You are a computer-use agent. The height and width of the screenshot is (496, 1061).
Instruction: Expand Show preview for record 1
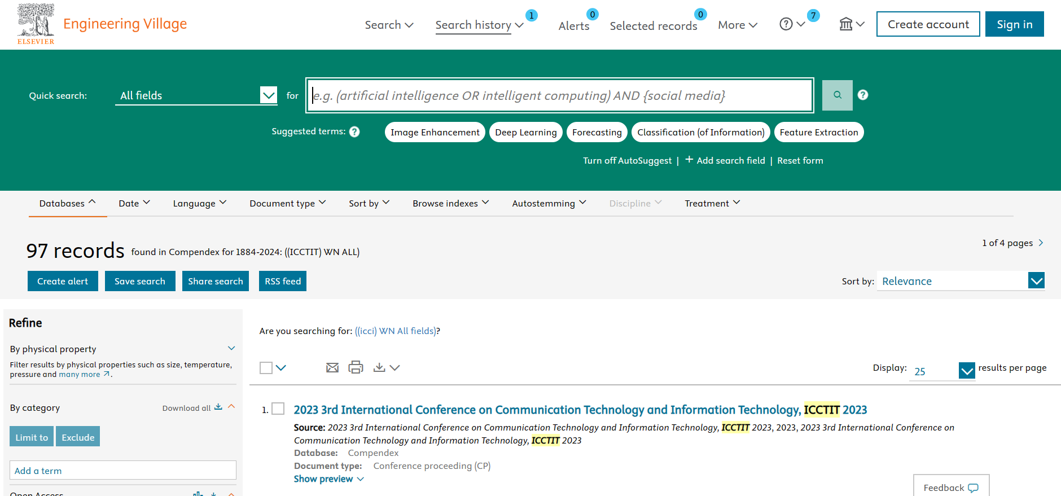coord(329,479)
